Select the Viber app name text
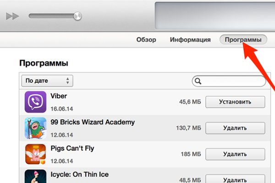 pyautogui.click(x=59, y=96)
